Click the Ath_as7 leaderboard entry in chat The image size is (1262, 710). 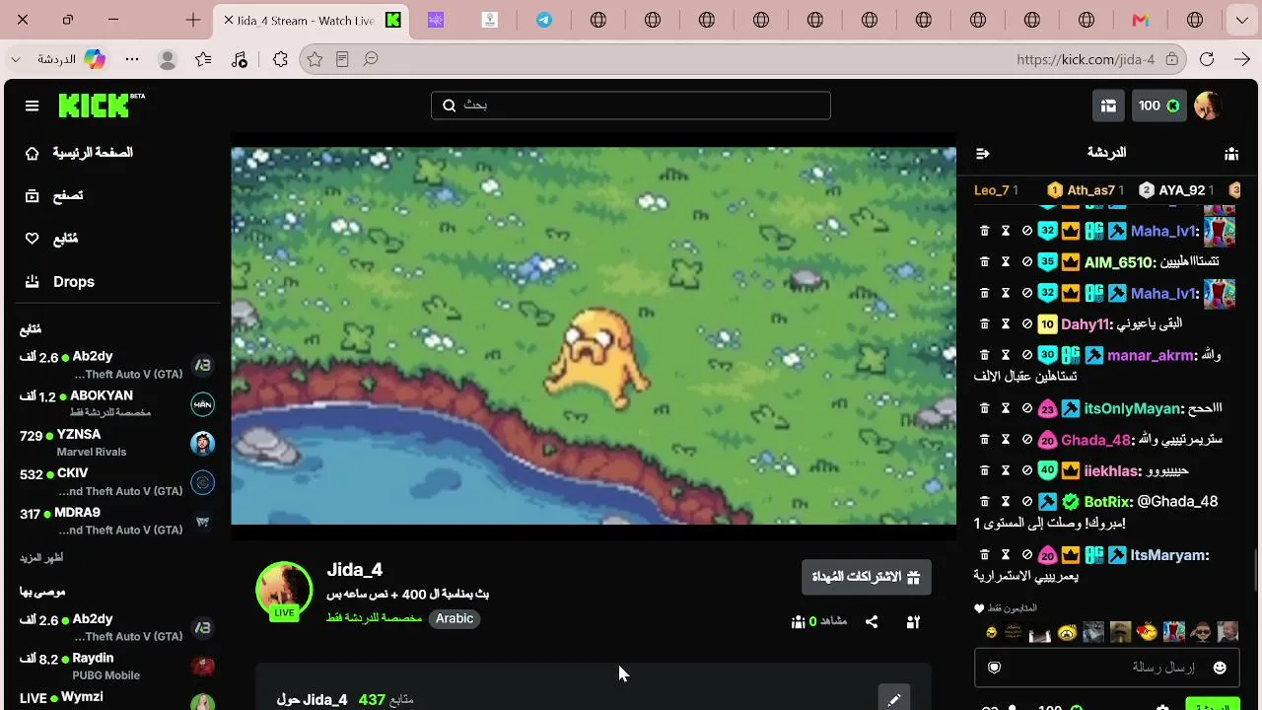click(1086, 190)
